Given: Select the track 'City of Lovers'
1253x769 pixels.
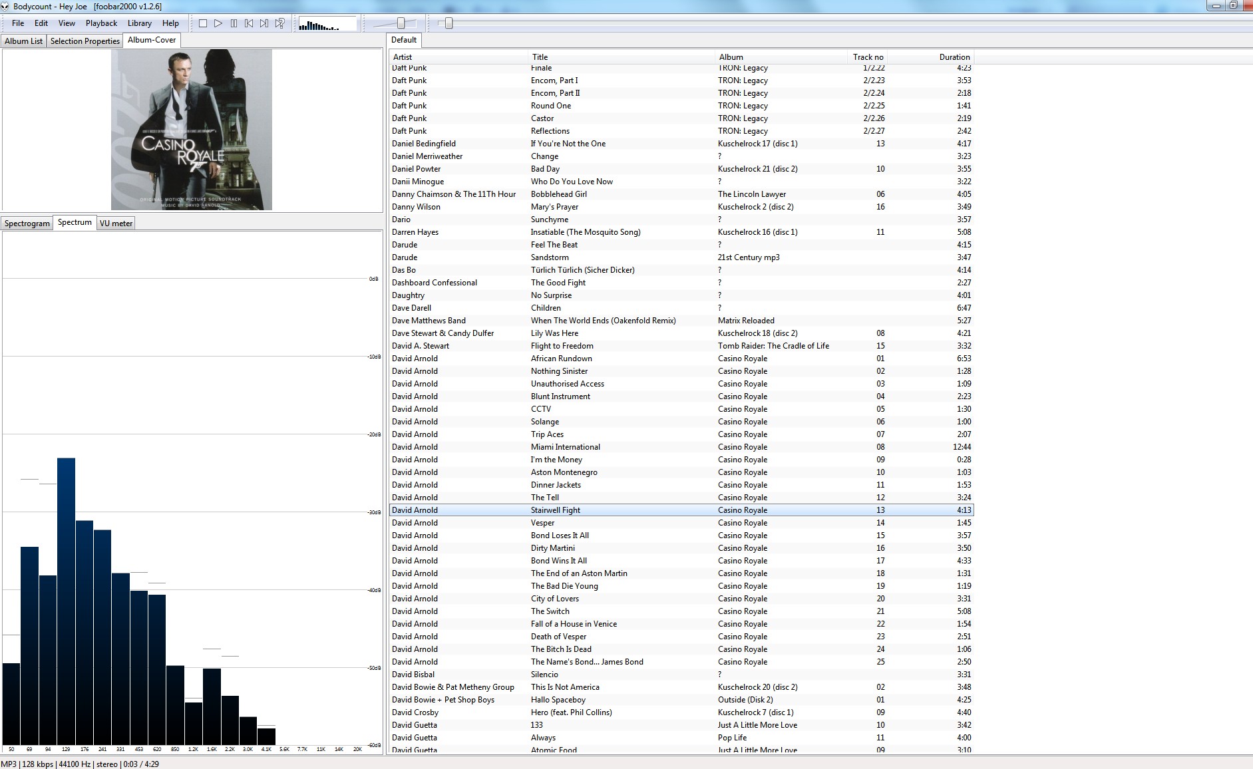Looking at the screenshot, I should click(x=681, y=599).
